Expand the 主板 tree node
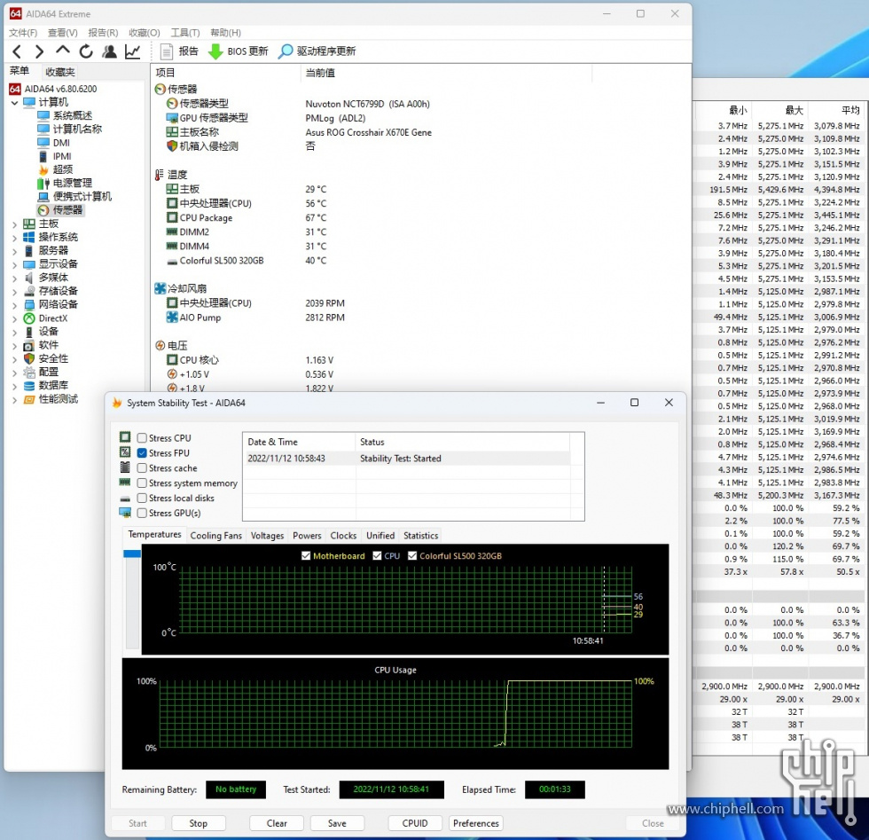 (14, 224)
